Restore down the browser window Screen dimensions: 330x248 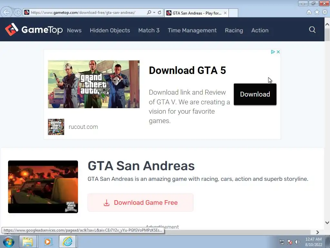coord(314,3)
